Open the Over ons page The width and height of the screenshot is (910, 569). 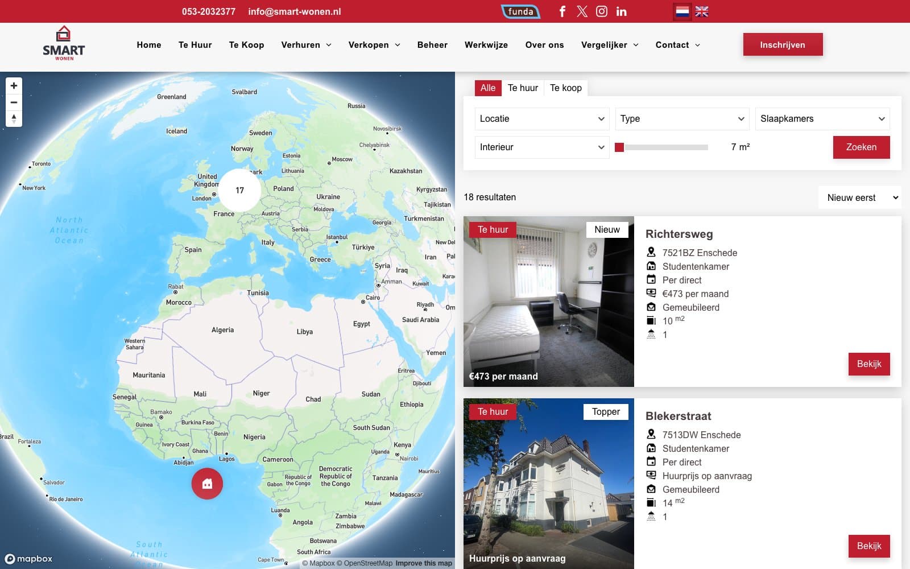click(544, 45)
